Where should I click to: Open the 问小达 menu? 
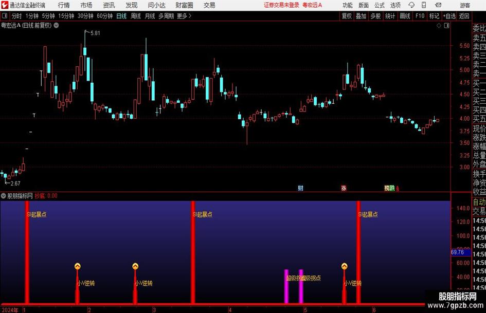point(156,5)
